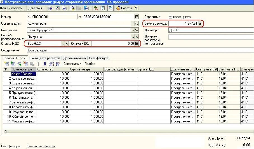Viewport: 254px width, 149px height.
Task: Open calculator for Сумма НДС field
Action: click(137, 44)
